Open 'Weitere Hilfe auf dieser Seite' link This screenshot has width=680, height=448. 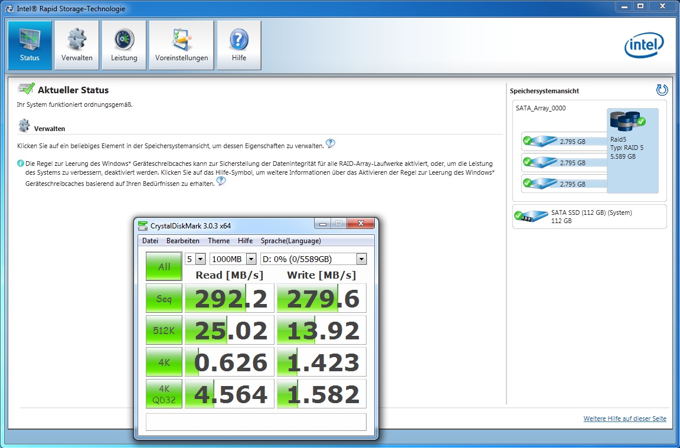coord(625,418)
